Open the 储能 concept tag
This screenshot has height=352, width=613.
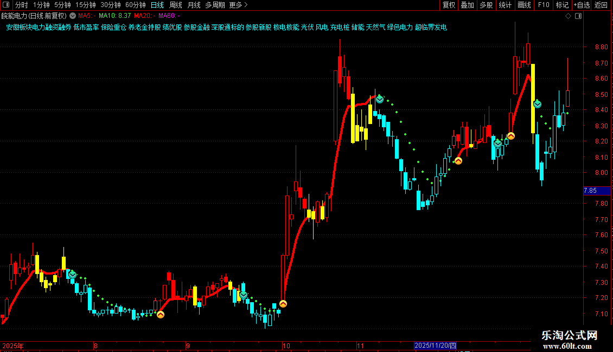click(x=357, y=27)
